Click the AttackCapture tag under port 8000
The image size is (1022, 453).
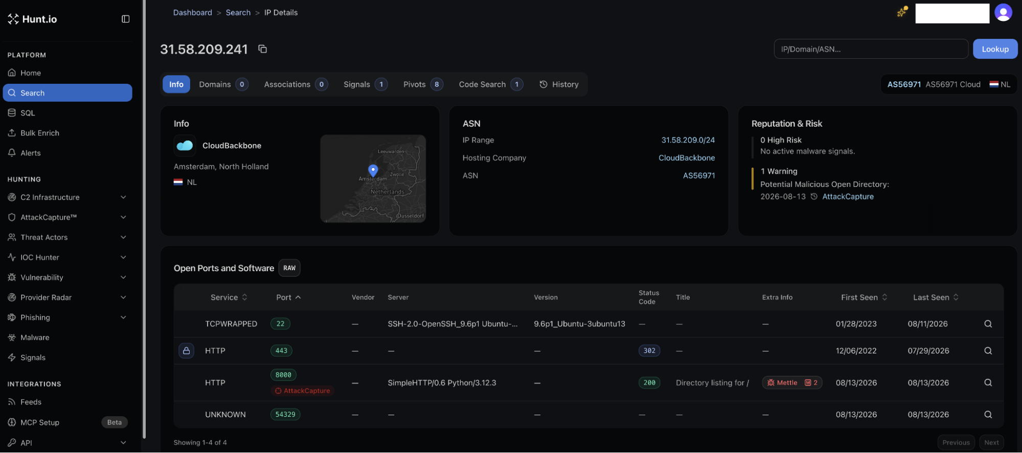click(302, 391)
